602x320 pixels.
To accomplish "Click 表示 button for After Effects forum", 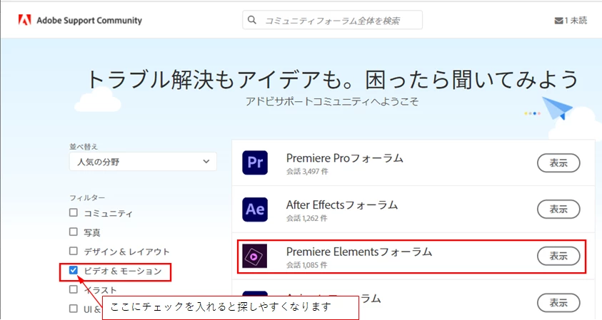I will 558,209.
